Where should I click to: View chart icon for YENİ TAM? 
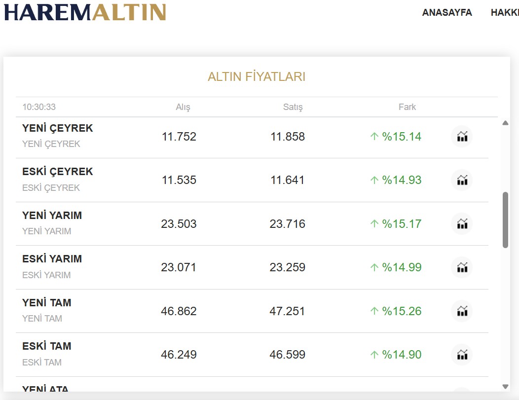462,311
